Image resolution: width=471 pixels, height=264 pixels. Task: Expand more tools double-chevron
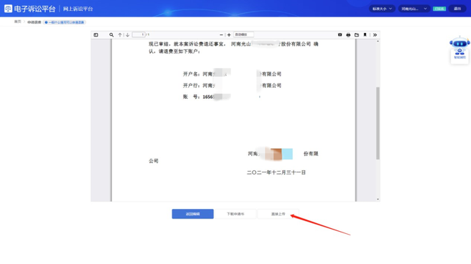[x=375, y=35]
